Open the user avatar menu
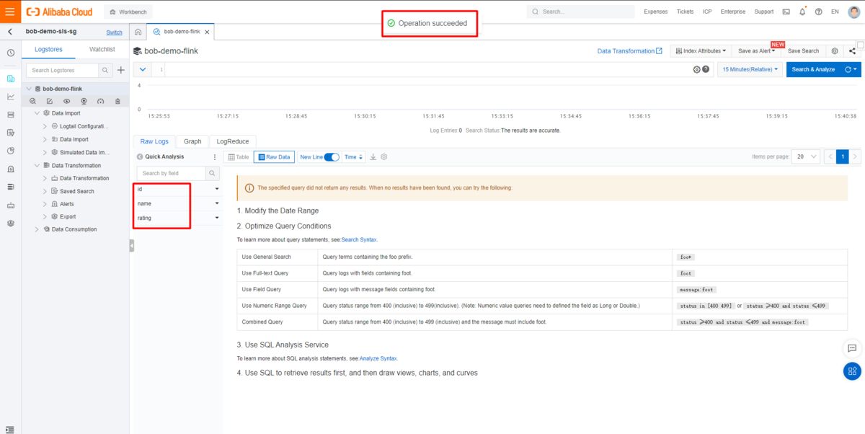 pyautogui.click(x=853, y=12)
